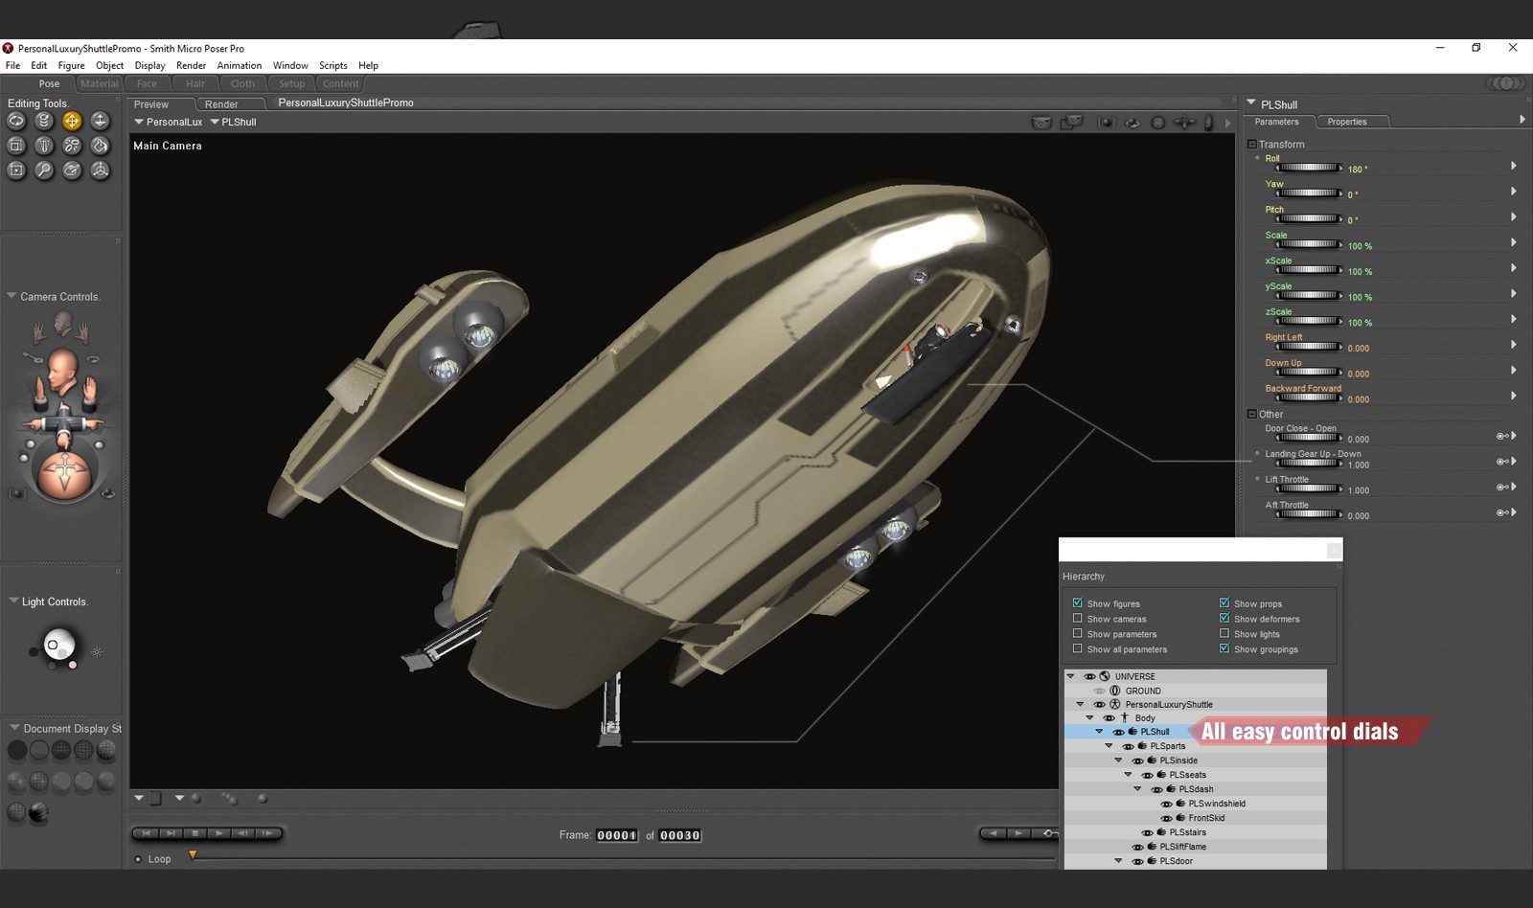
Task: Select the Grouping tool
Action: point(16,170)
